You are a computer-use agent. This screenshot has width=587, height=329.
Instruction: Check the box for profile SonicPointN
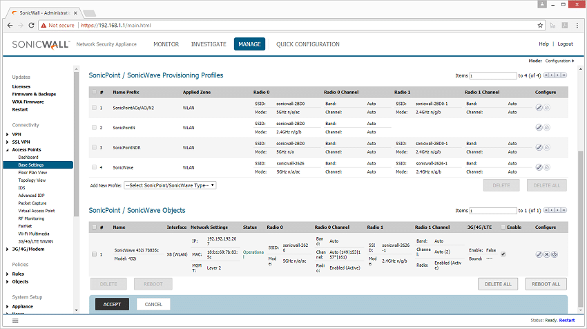94,127
